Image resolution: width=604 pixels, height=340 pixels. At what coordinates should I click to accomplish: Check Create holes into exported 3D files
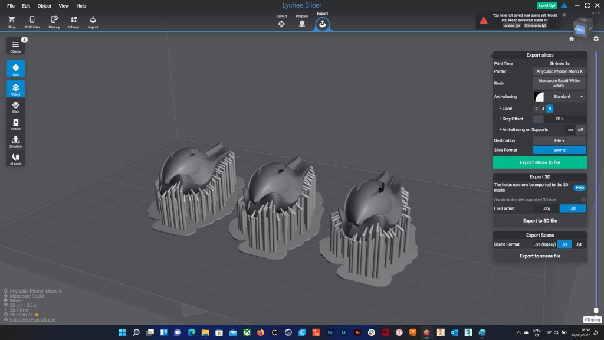pyautogui.click(x=583, y=200)
